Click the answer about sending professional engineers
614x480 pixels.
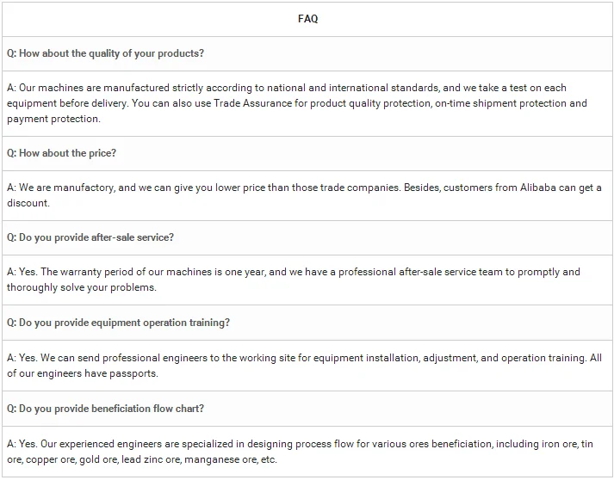tap(307, 366)
